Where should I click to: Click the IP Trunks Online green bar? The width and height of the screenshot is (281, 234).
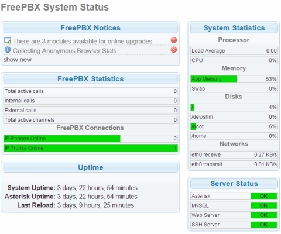(91, 148)
